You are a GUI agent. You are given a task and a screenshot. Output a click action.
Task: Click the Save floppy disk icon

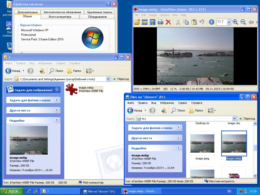click(x=153, y=22)
